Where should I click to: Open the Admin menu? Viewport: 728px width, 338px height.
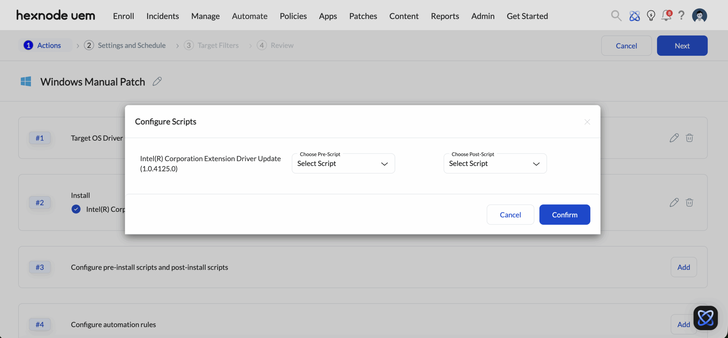click(x=483, y=16)
